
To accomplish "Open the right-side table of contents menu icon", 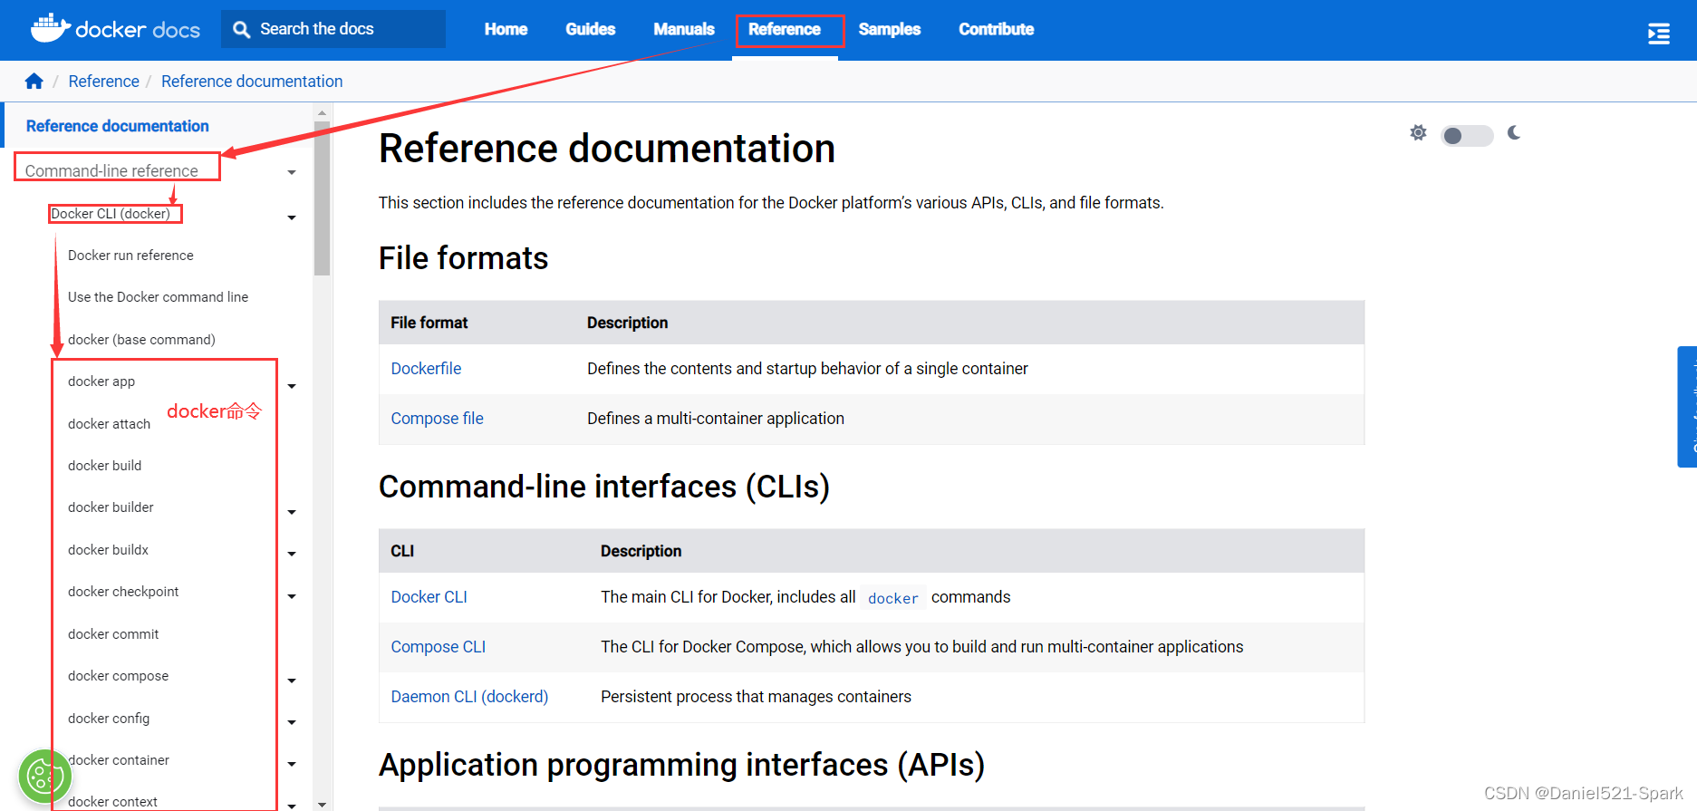I will click(x=1659, y=34).
